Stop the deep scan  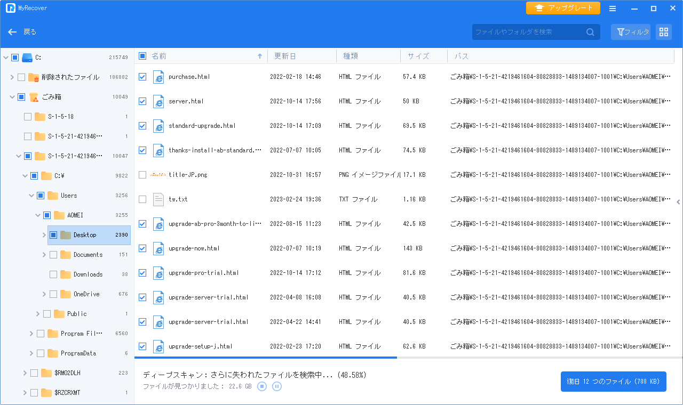click(262, 386)
